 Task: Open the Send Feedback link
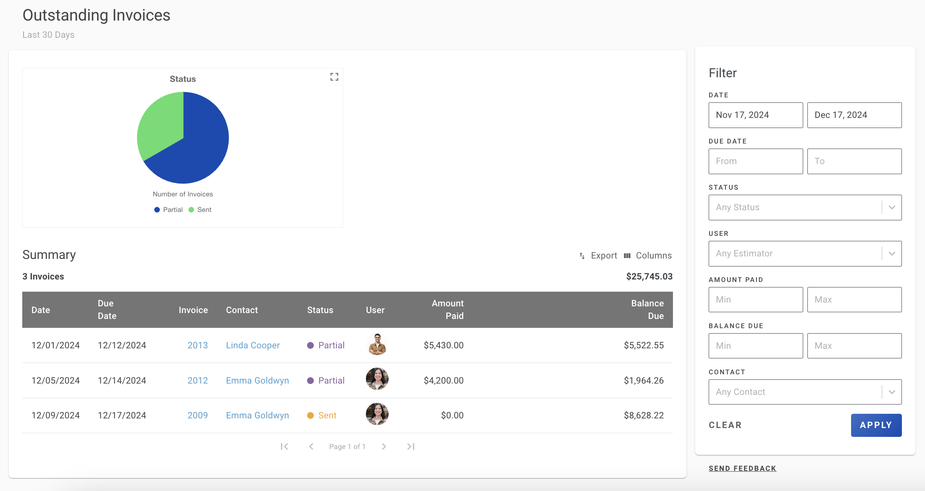coord(742,468)
